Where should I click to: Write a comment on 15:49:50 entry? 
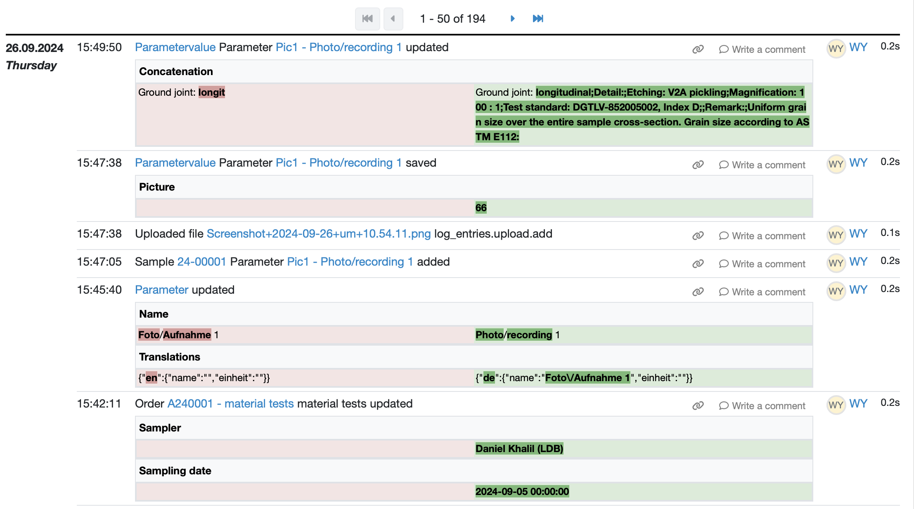768,49
